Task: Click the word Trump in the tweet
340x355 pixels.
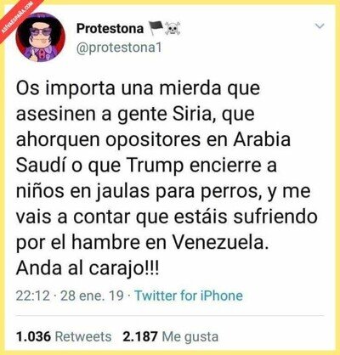Action: [x=155, y=166]
